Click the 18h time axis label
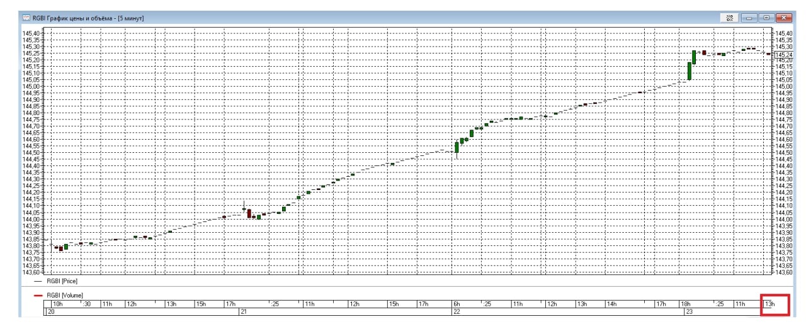 coord(686,304)
